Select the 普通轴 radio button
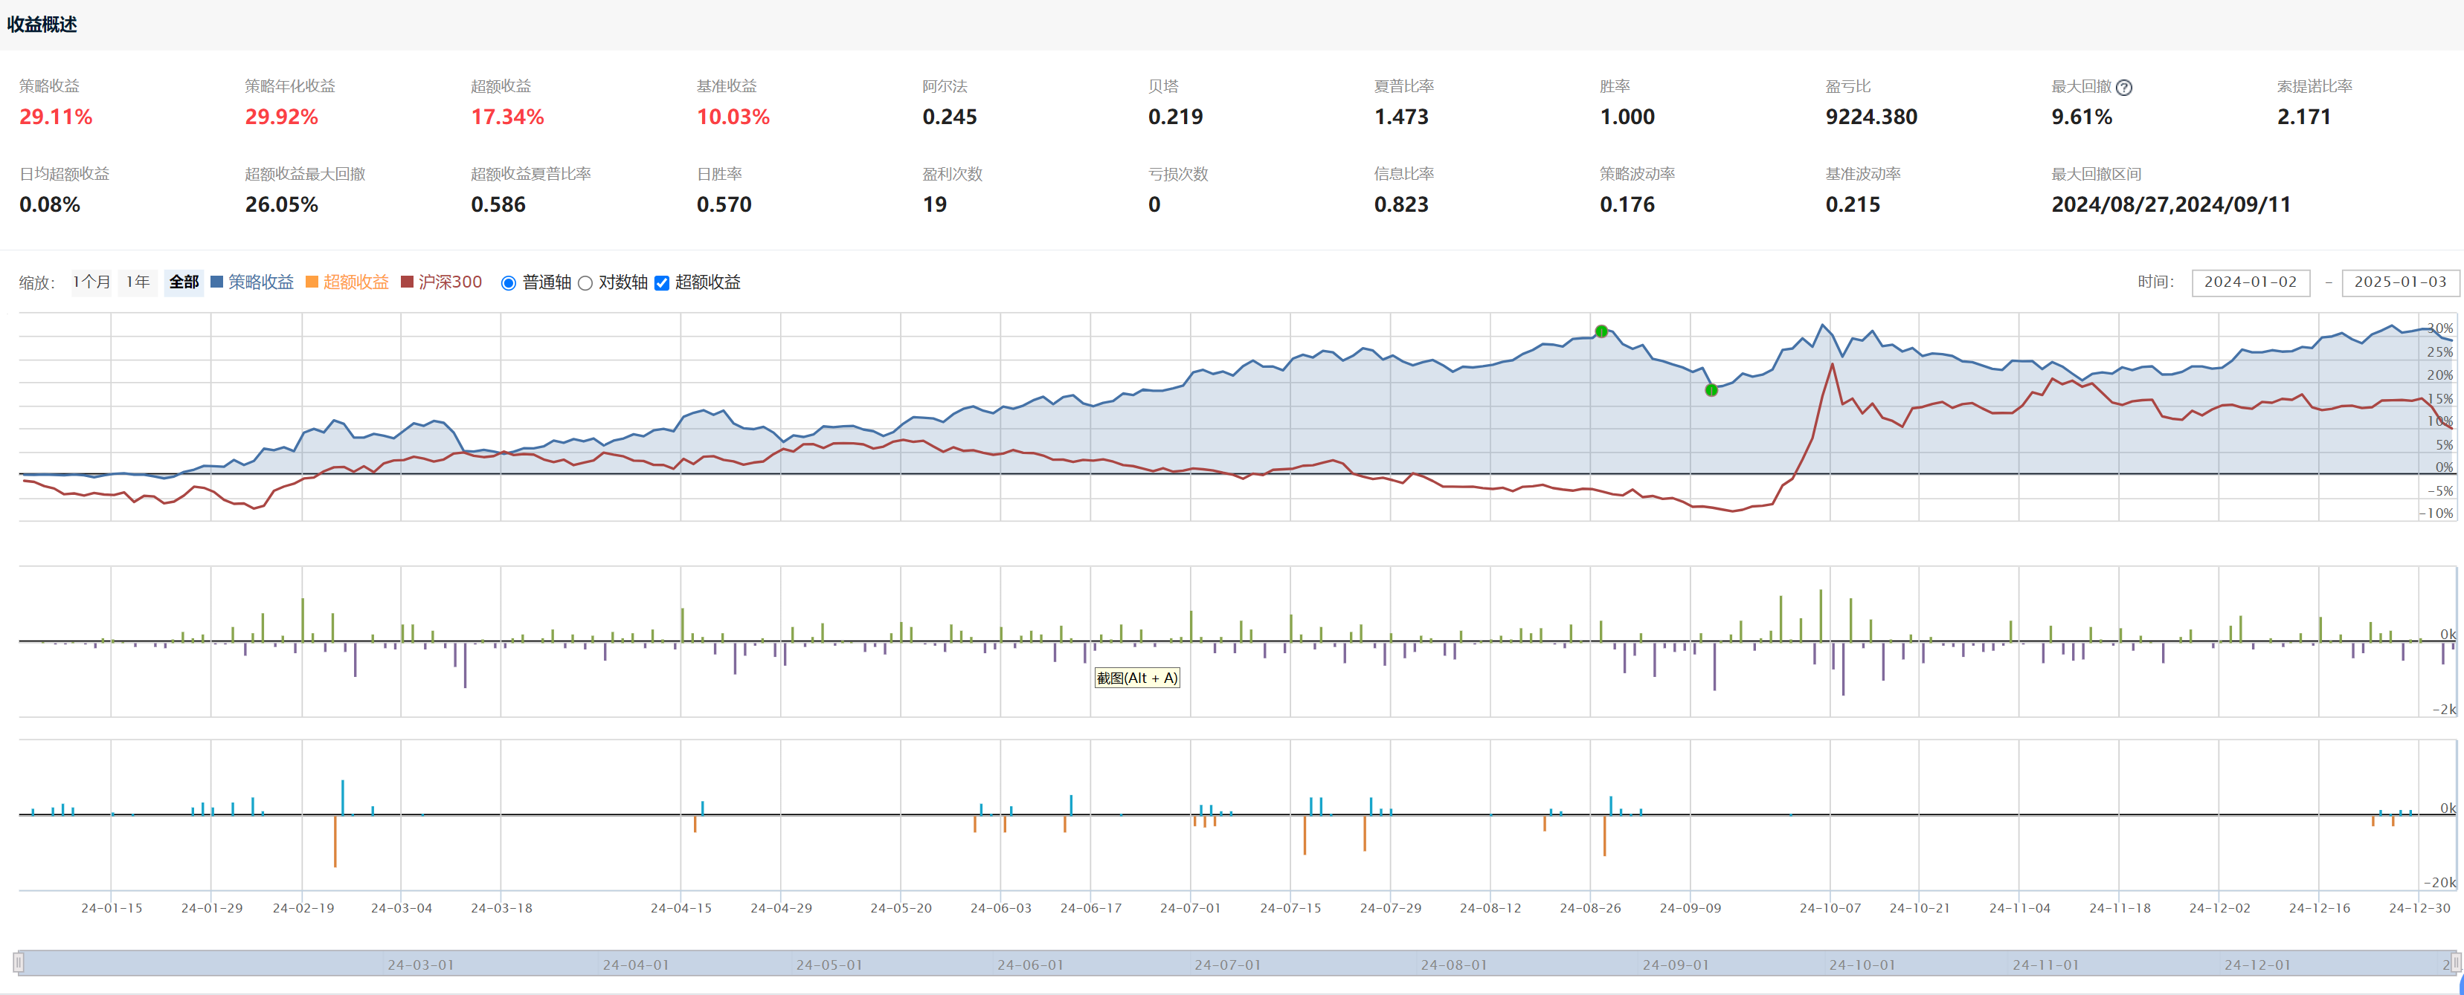 [x=509, y=283]
